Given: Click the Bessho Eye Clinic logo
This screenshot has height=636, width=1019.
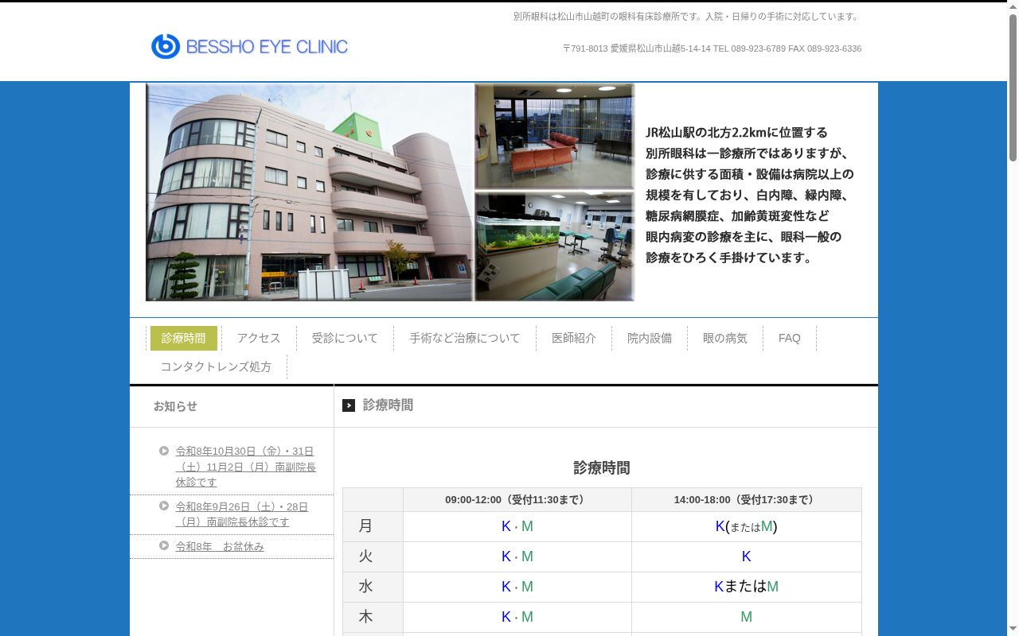Looking at the screenshot, I should click(x=249, y=47).
